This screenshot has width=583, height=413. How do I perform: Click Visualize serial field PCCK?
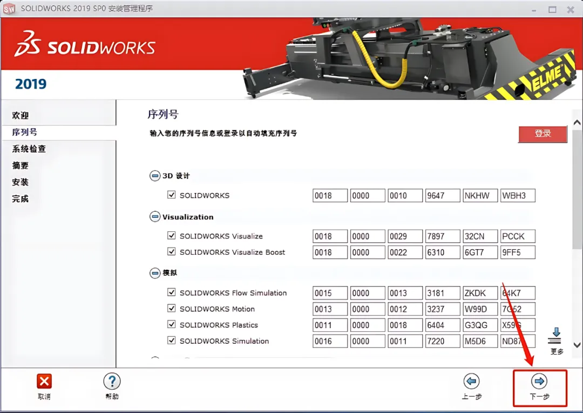tap(518, 236)
